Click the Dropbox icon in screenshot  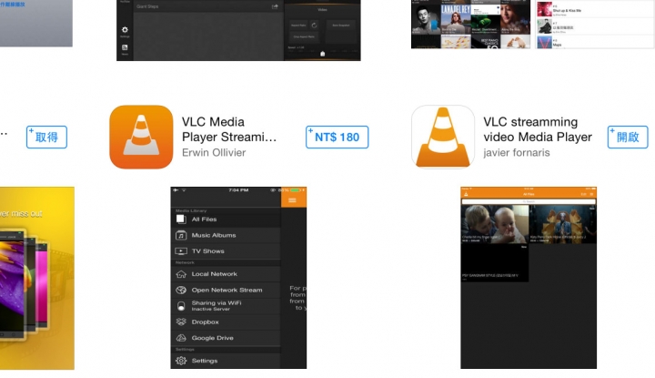coord(181,322)
